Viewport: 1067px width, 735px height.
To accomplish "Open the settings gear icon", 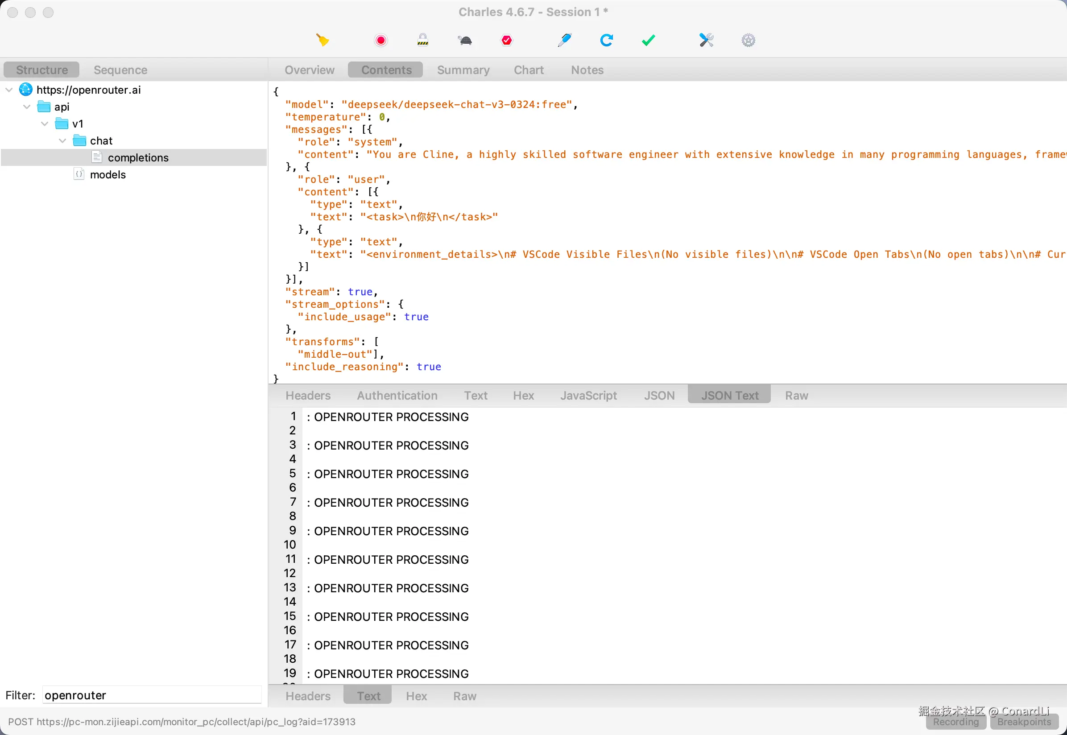I will (749, 40).
